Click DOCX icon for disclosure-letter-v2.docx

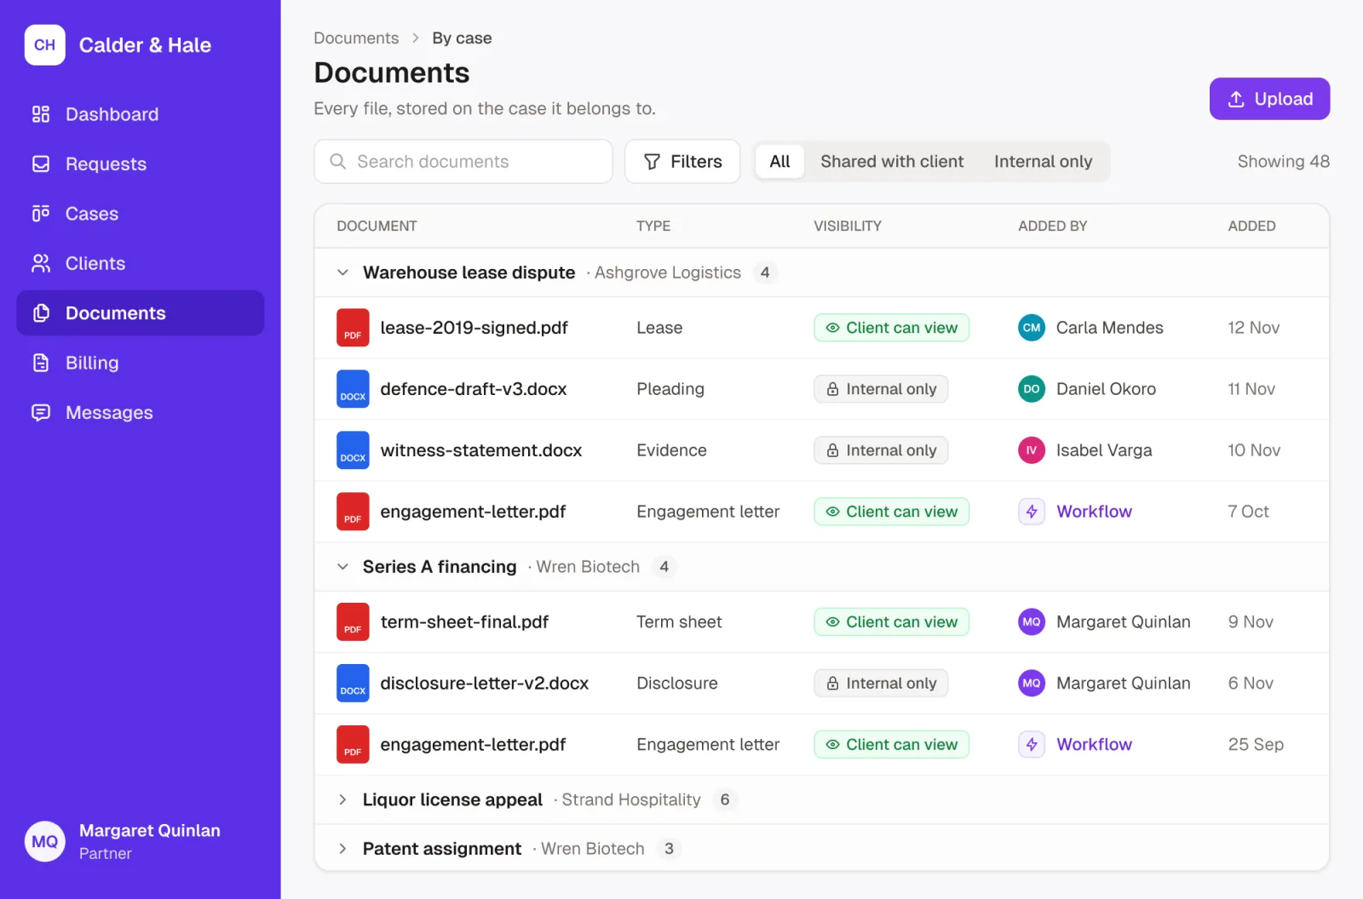pyautogui.click(x=353, y=684)
